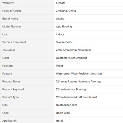Click the 'Pallet' package value
The width and height of the screenshot is (123, 123).
point(59,66)
